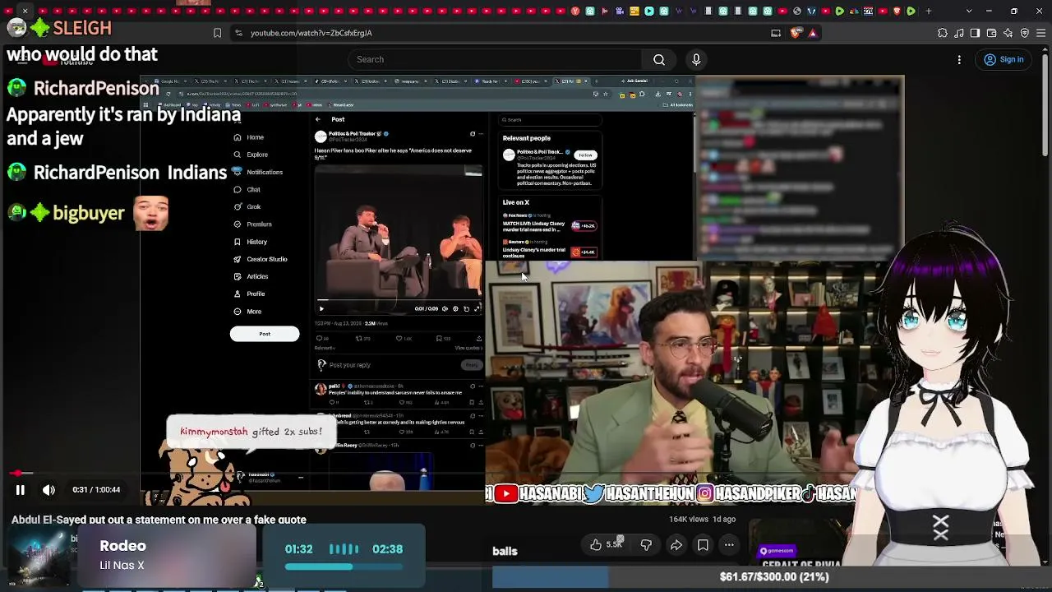Click the Sign in button
The height and width of the screenshot is (592, 1052).
1004,59
